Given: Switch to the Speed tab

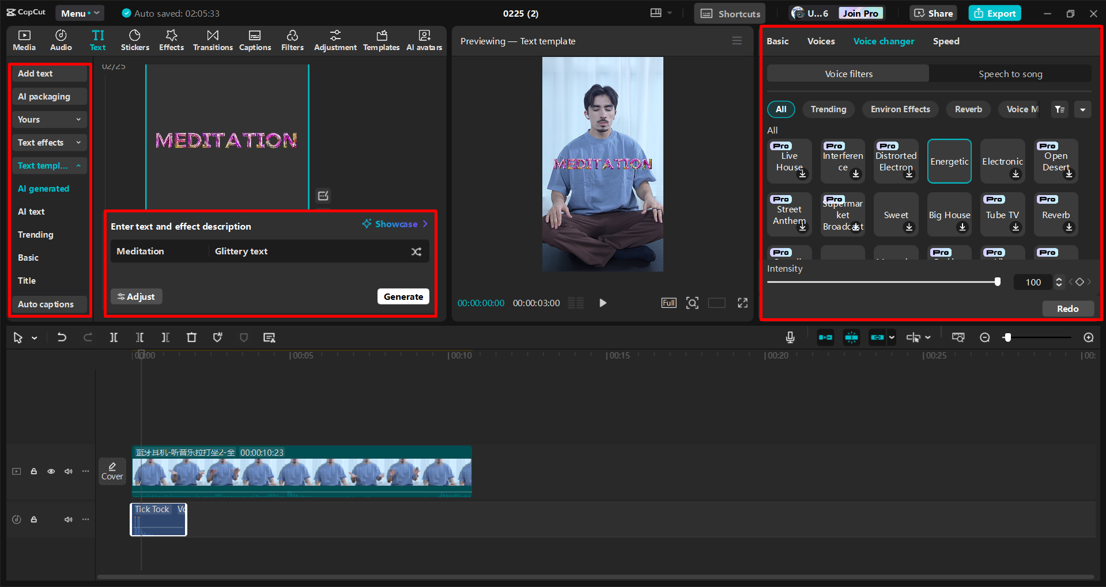Looking at the screenshot, I should (945, 41).
